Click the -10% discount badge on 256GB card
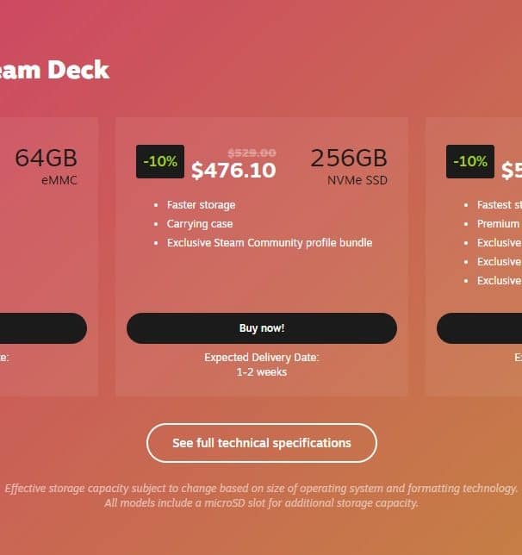Image resolution: width=522 pixels, height=555 pixels. pos(160,161)
